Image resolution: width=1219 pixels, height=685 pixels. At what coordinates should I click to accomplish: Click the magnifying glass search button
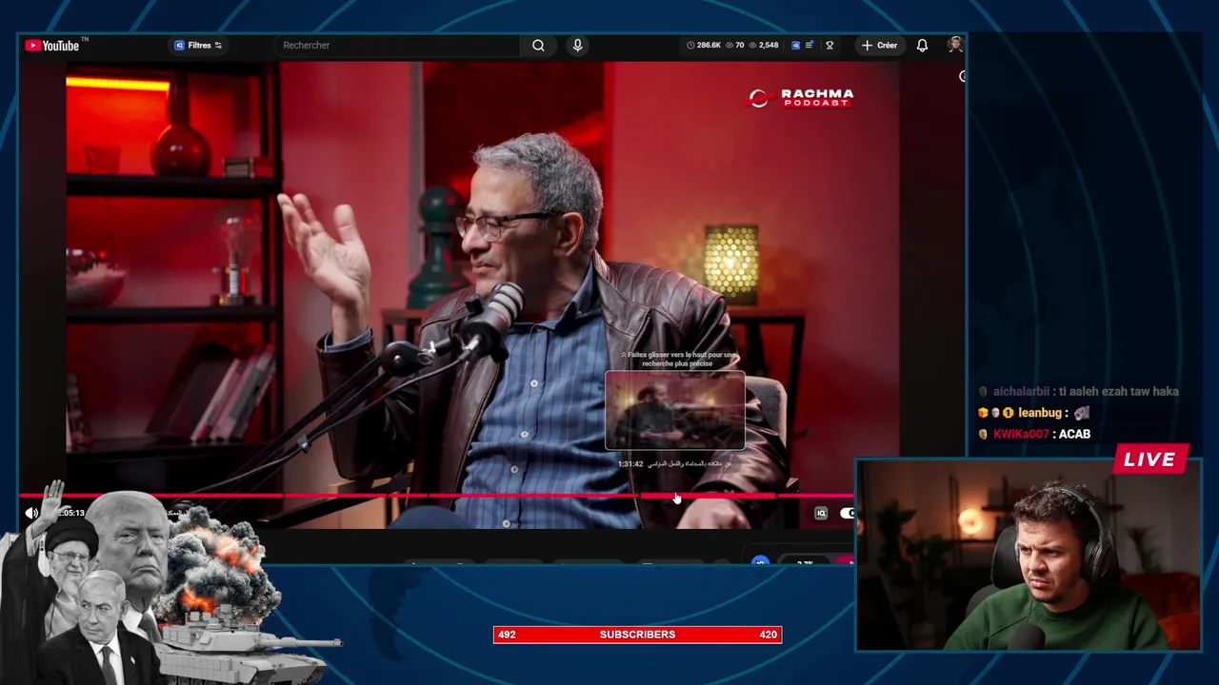coord(538,45)
